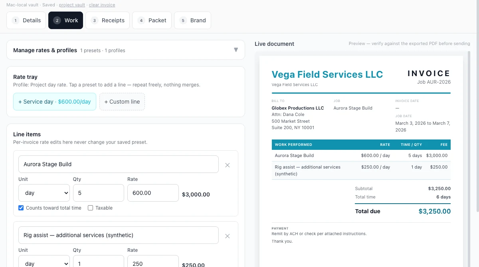The width and height of the screenshot is (479, 267).
Task: Add a Service day preset line
Action: [55, 102]
